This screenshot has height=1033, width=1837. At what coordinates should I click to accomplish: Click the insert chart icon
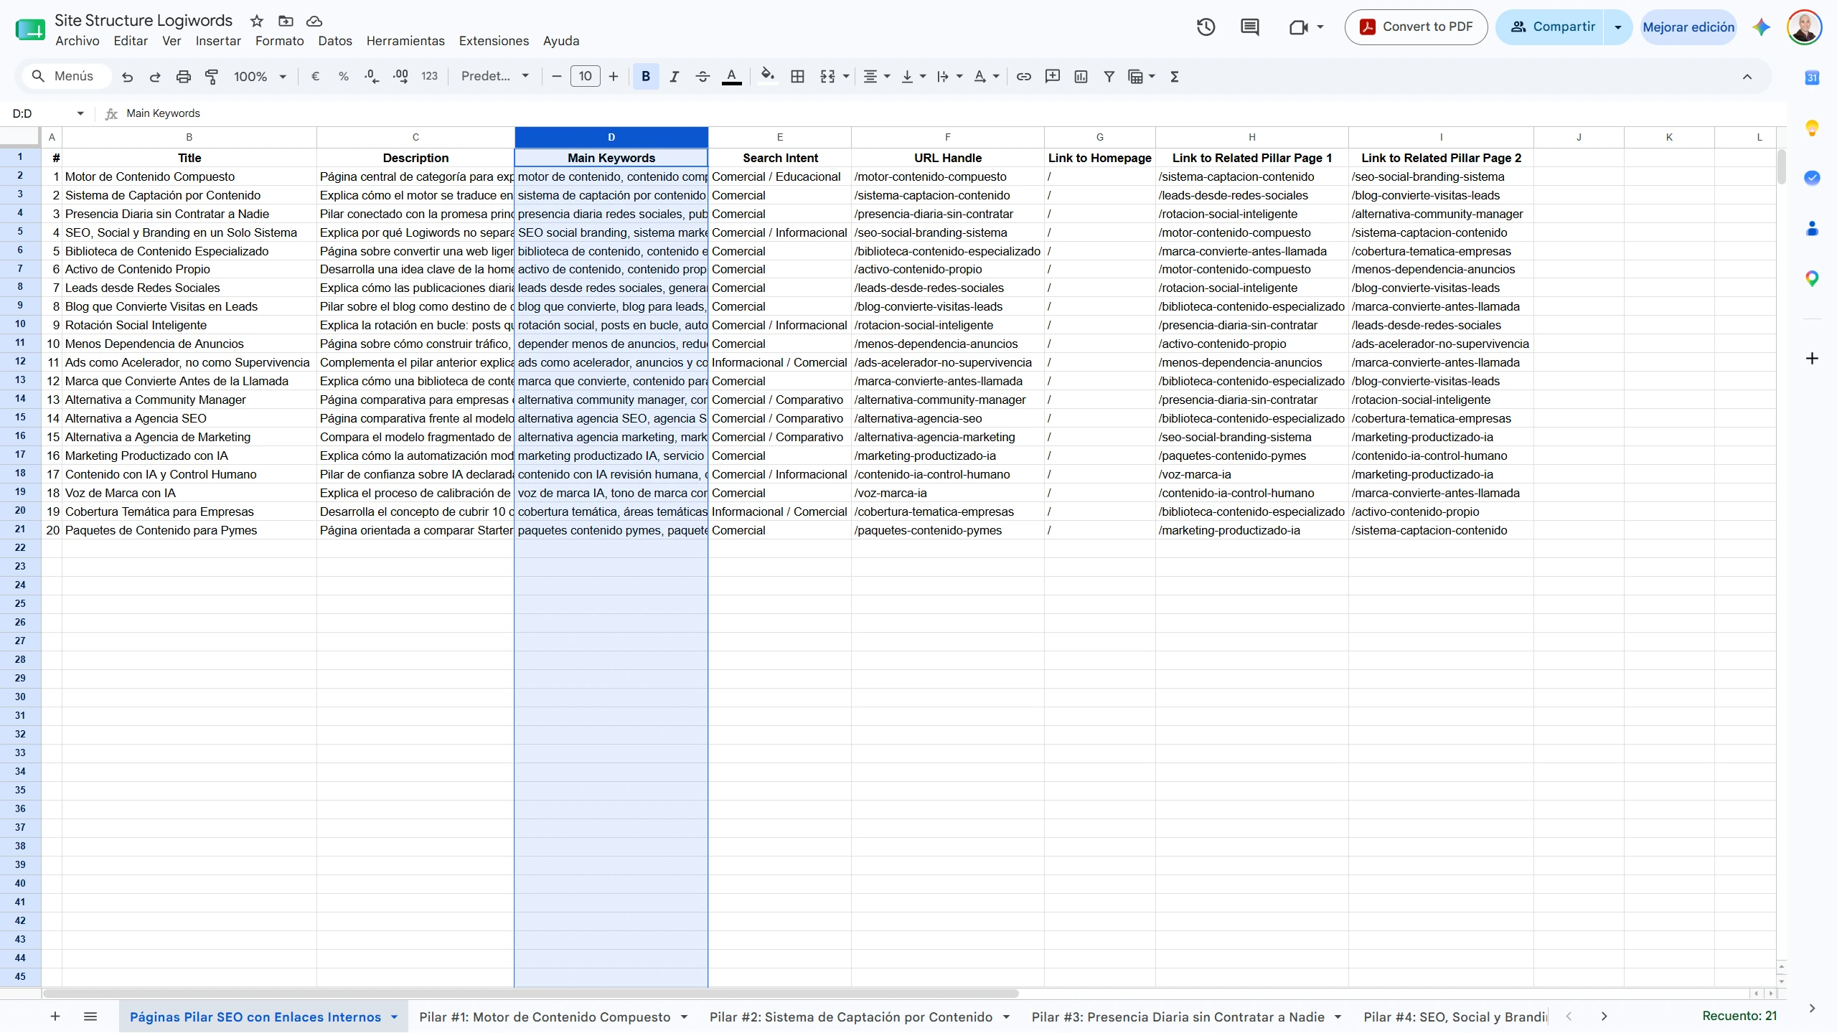1081,77
